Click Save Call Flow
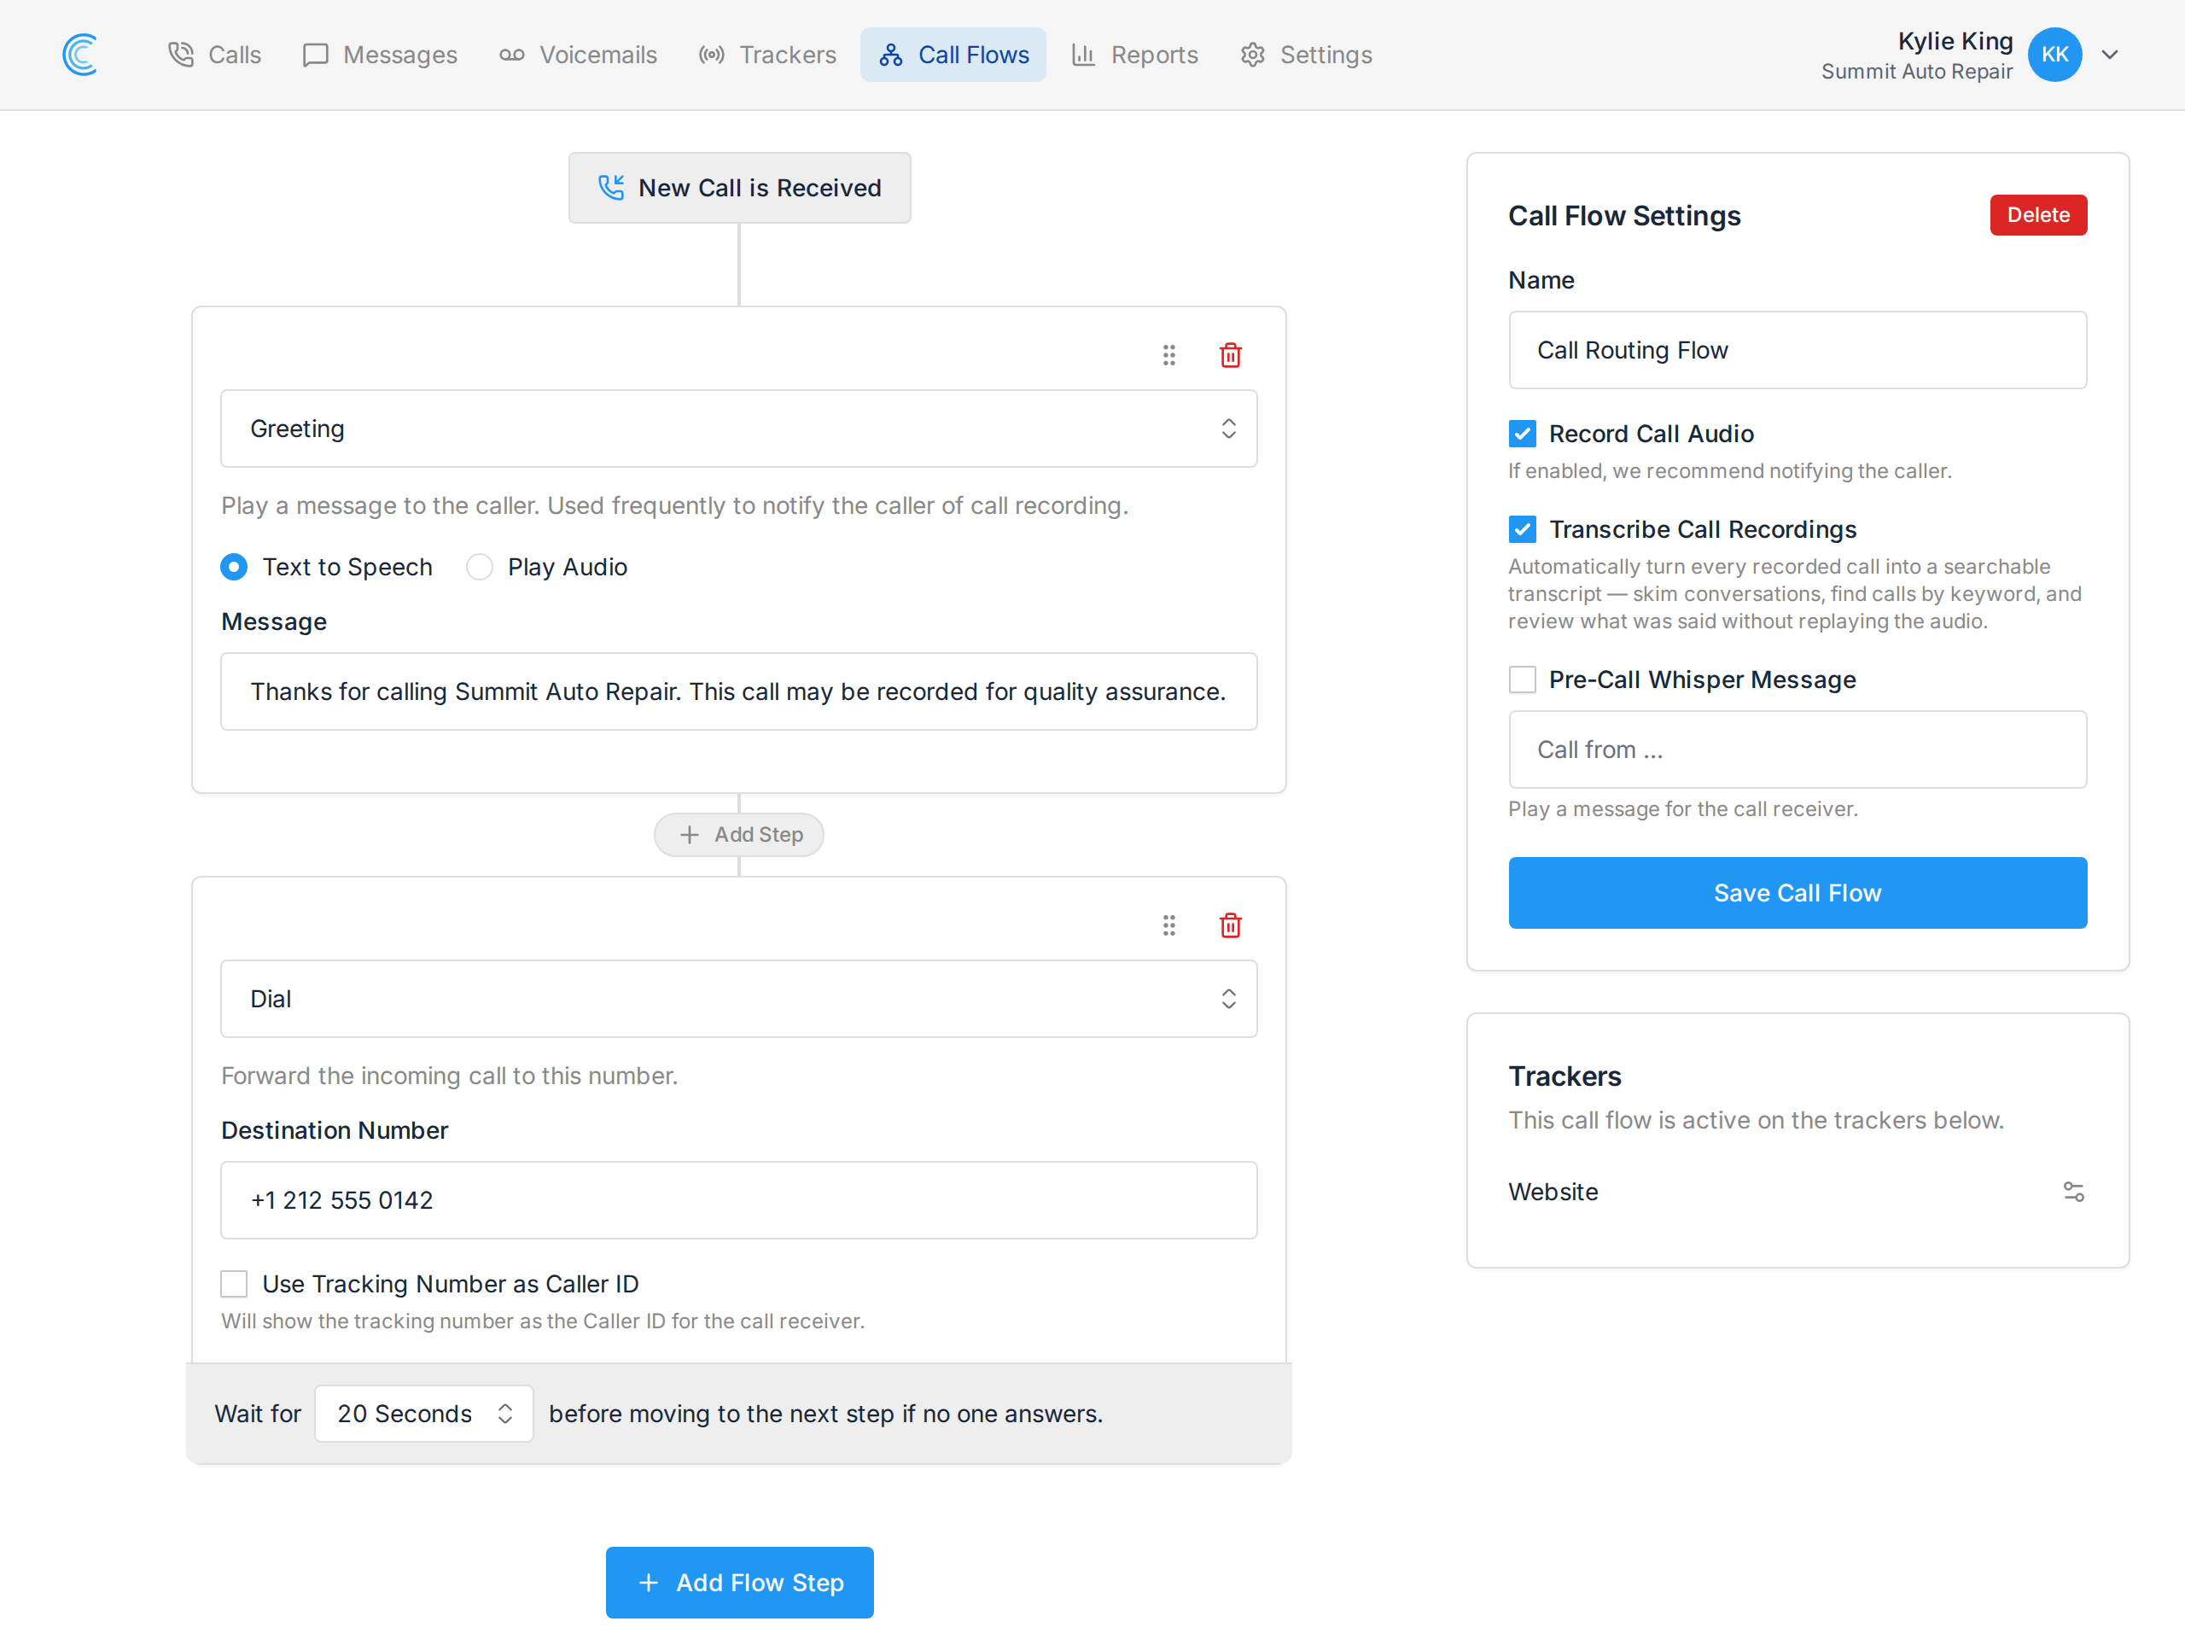The height and width of the screenshot is (1639, 2185). tap(1798, 893)
